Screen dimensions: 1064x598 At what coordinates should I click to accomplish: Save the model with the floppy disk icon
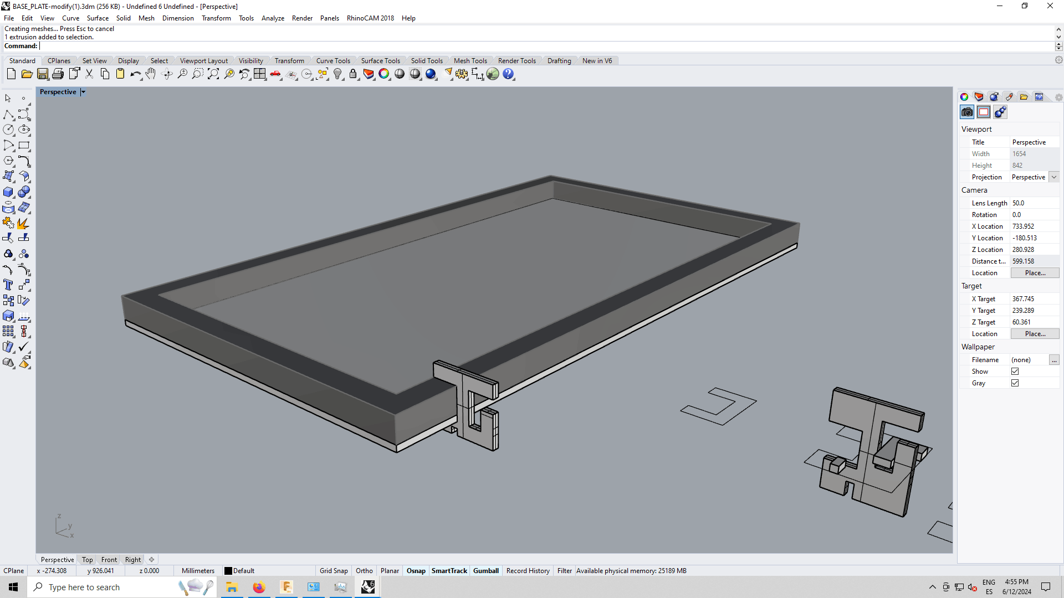[42, 74]
